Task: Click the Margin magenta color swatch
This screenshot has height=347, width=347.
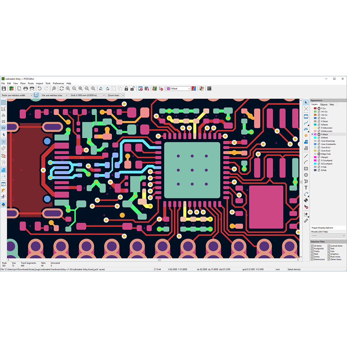Action: 315,157
